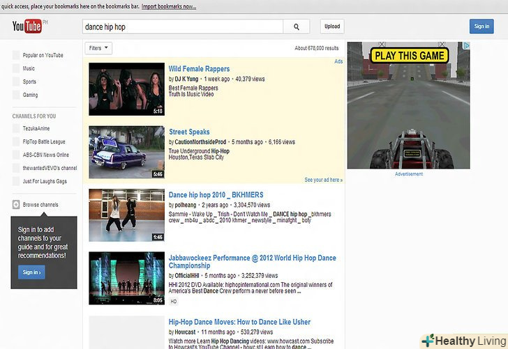Click About 678,000 results text
This screenshot has width=508, height=349.
pos(317,48)
